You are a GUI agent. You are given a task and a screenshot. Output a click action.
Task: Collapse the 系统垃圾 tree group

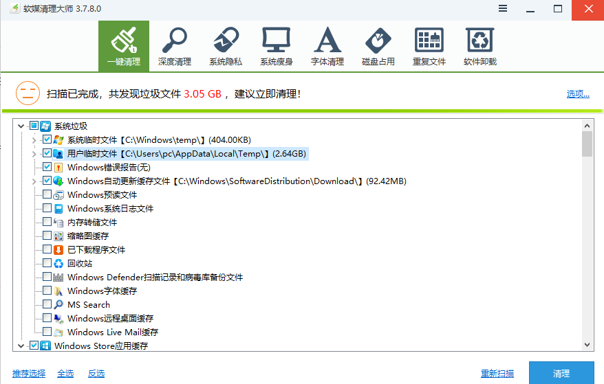pos(21,126)
